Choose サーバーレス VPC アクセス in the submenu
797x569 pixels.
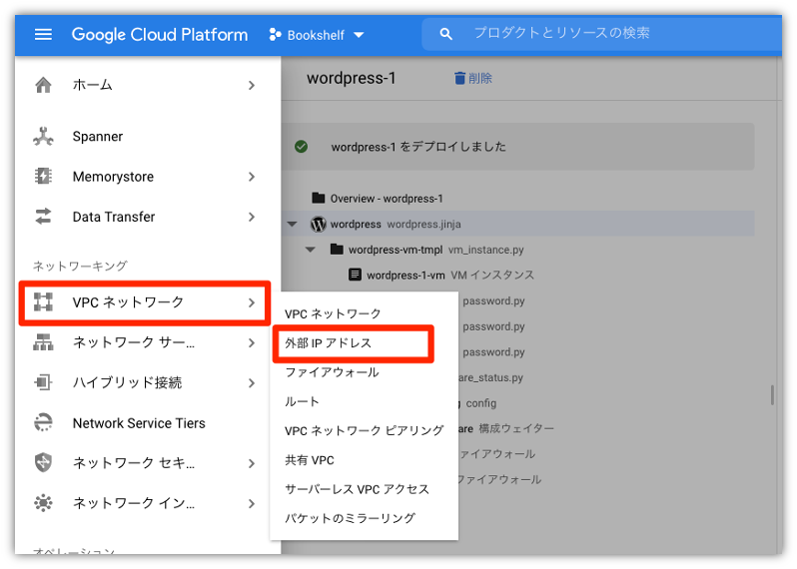(x=358, y=489)
